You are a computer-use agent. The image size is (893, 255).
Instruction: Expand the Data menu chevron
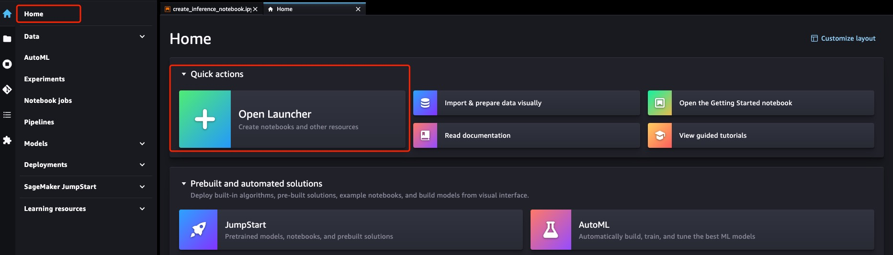coord(142,36)
